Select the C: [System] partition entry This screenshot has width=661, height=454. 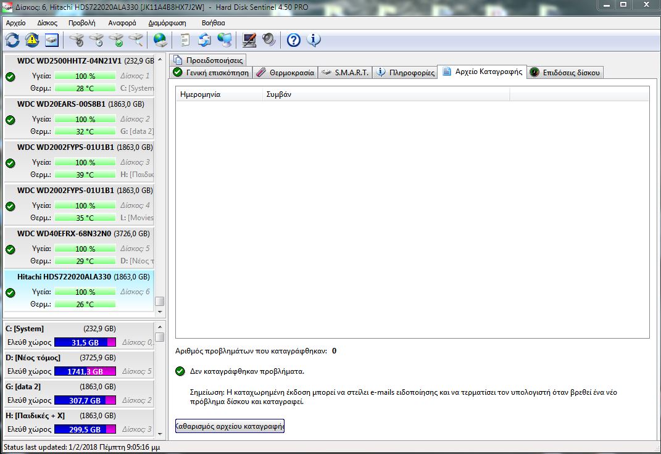(79, 336)
